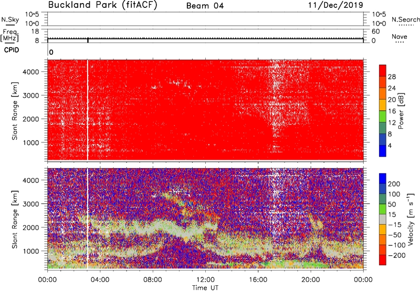The height and width of the screenshot is (291, 420).
Task: Click the CPID value 0
Action: 51,53
